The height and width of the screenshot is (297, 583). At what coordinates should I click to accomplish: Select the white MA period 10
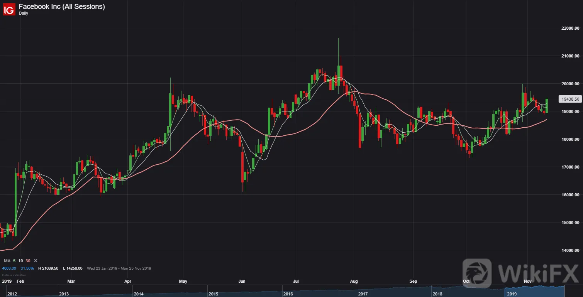pyautogui.click(x=21, y=261)
